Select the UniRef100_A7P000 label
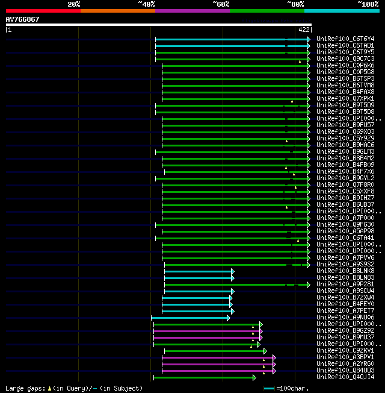Viewport: 385px width, 393px height. click(345, 218)
